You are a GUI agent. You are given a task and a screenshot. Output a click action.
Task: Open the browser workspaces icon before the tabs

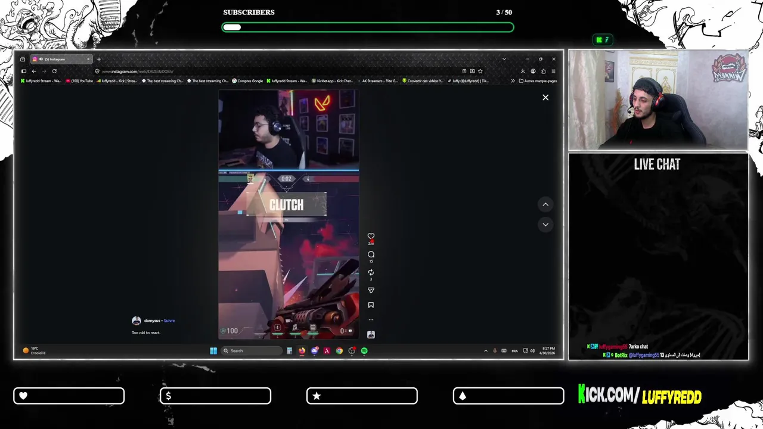pyautogui.click(x=23, y=59)
